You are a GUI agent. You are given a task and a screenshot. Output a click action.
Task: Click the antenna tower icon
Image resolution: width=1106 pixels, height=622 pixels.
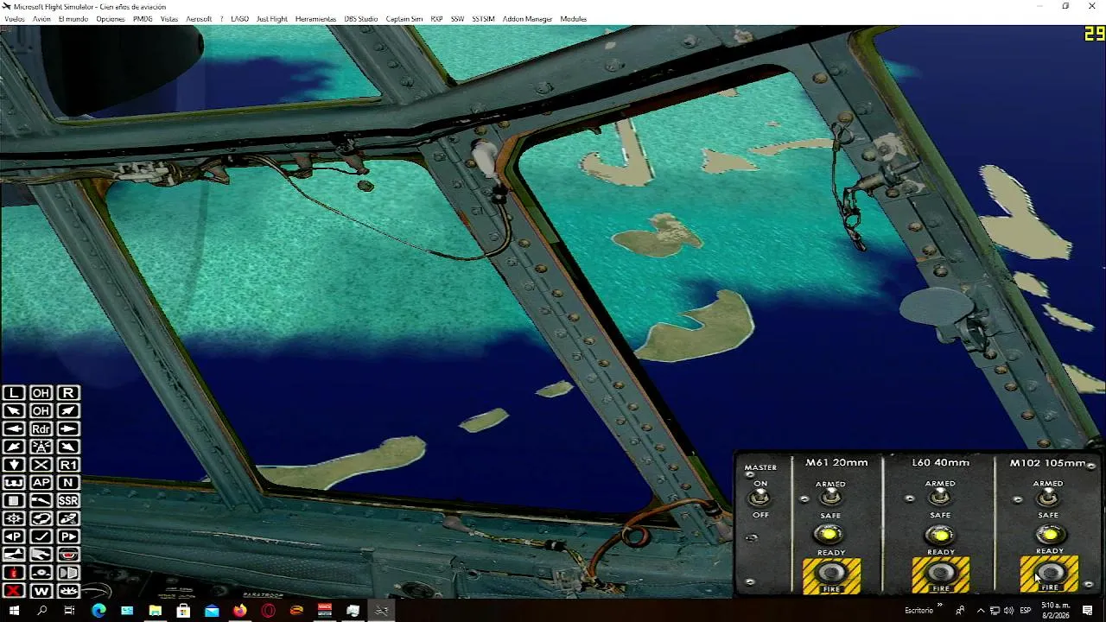click(41, 447)
